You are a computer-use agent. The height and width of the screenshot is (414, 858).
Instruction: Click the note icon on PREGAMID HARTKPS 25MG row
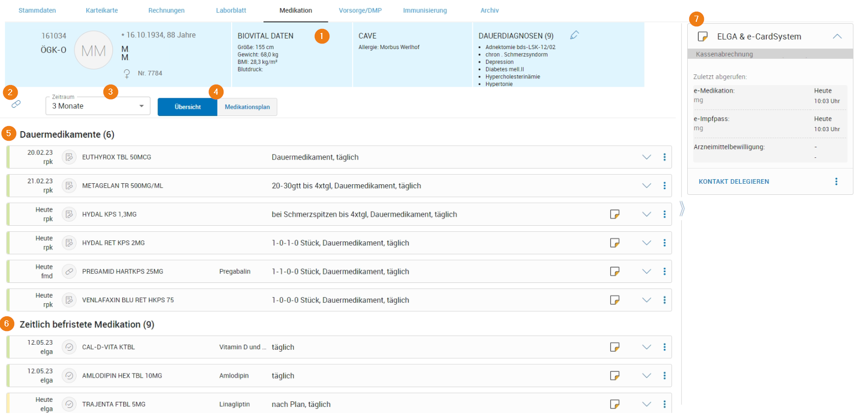tap(614, 271)
